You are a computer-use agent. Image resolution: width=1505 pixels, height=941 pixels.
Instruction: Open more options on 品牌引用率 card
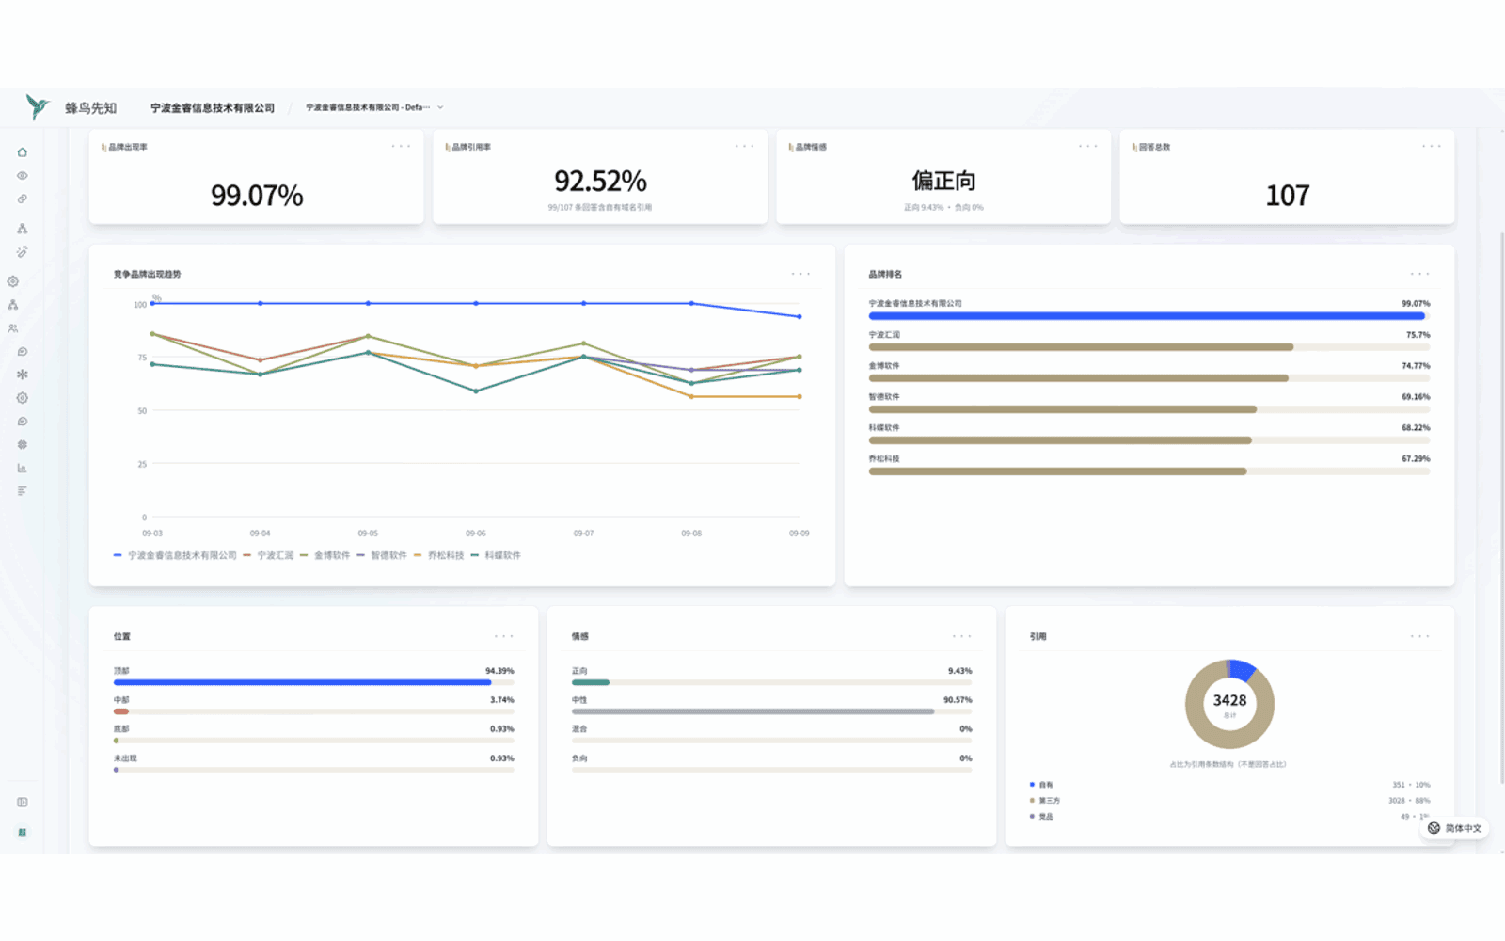point(745,146)
